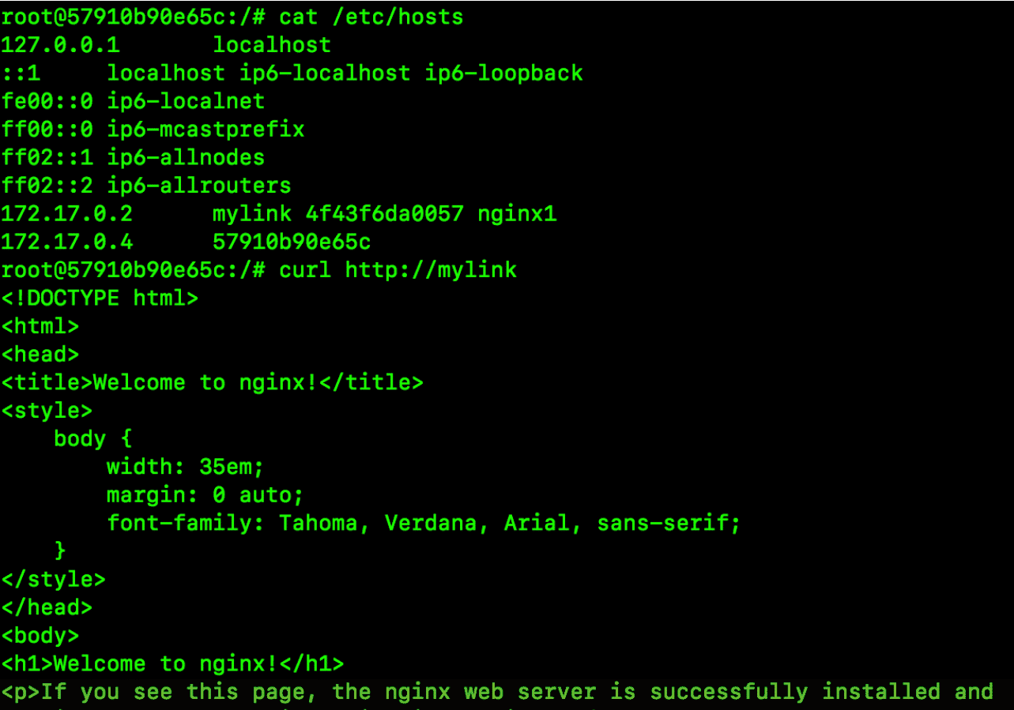Image resolution: width=1014 pixels, height=710 pixels.
Task: Click the 172.17.0.4 IP address
Action: (66, 242)
